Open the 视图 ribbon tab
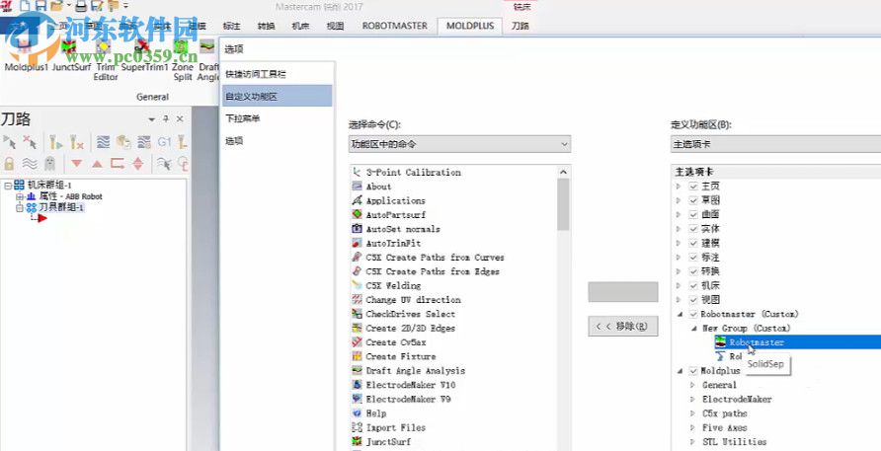The image size is (881, 451). click(335, 26)
